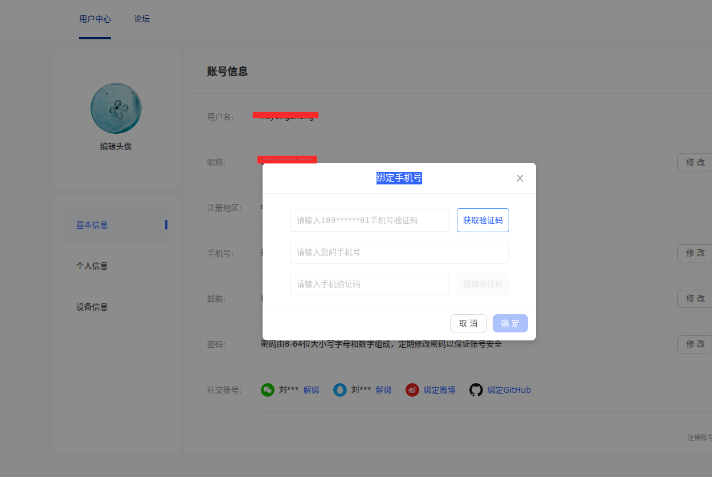The image size is (712, 477).
Task: Switch to the 论坛 tab
Action: pyautogui.click(x=142, y=19)
